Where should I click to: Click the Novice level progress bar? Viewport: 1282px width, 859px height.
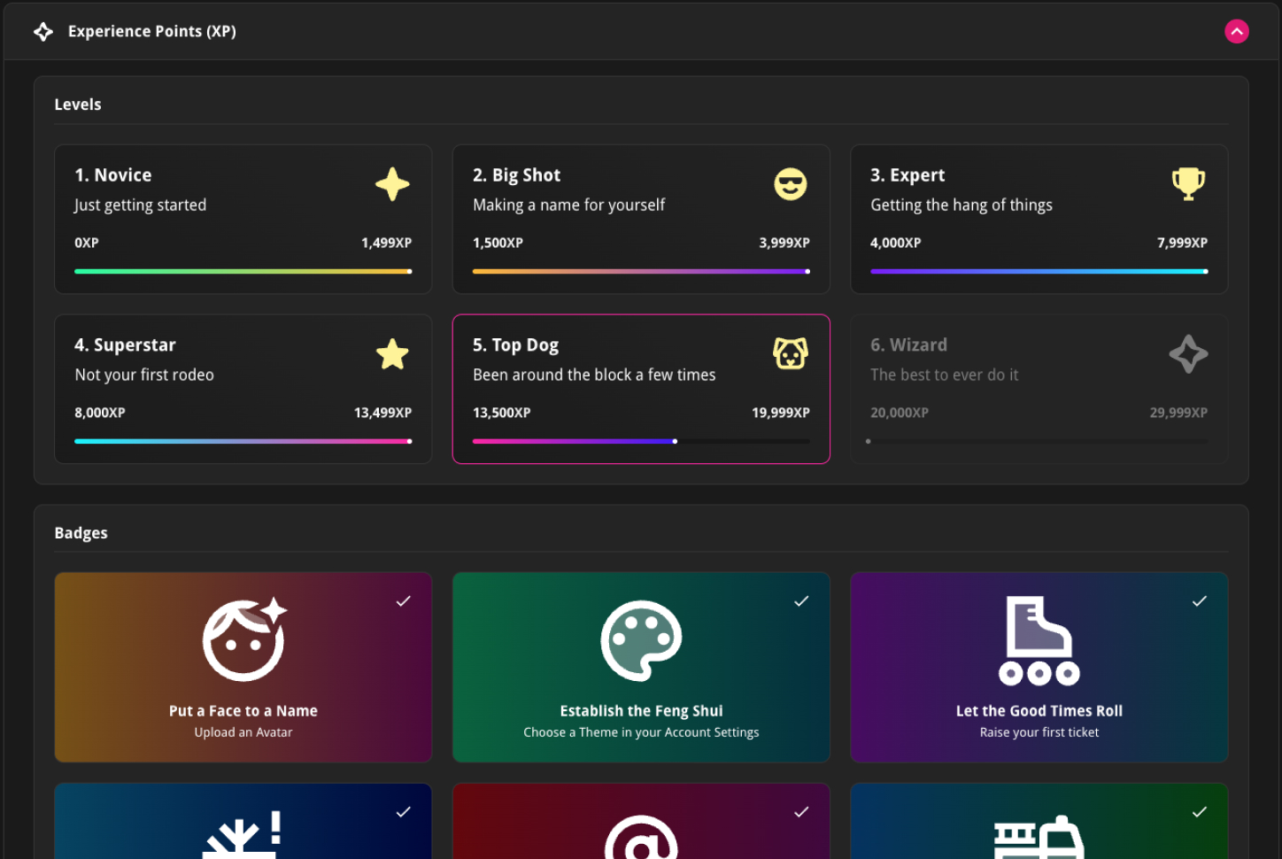coord(243,271)
